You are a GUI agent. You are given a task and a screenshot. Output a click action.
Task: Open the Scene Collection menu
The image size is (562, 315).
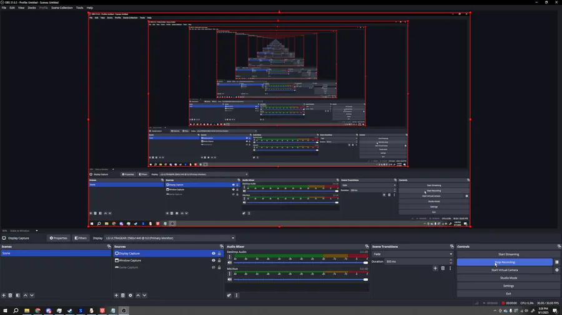pos(62,7)
